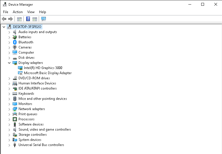Expand the Network adapters category
This screenshot has height=154, width=222.
[x=9, y=109]
